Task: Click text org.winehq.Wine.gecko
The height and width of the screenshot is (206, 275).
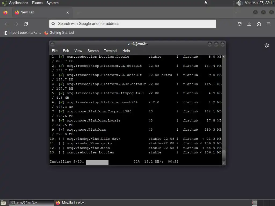Action: [x=89, y=143]
